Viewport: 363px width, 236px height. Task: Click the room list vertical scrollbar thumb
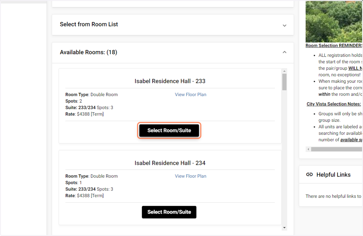[284, 82]
